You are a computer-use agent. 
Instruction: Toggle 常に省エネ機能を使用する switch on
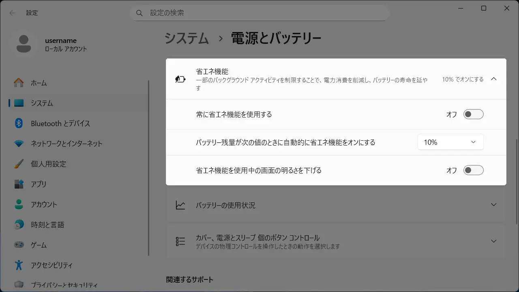tap(473, 114)
